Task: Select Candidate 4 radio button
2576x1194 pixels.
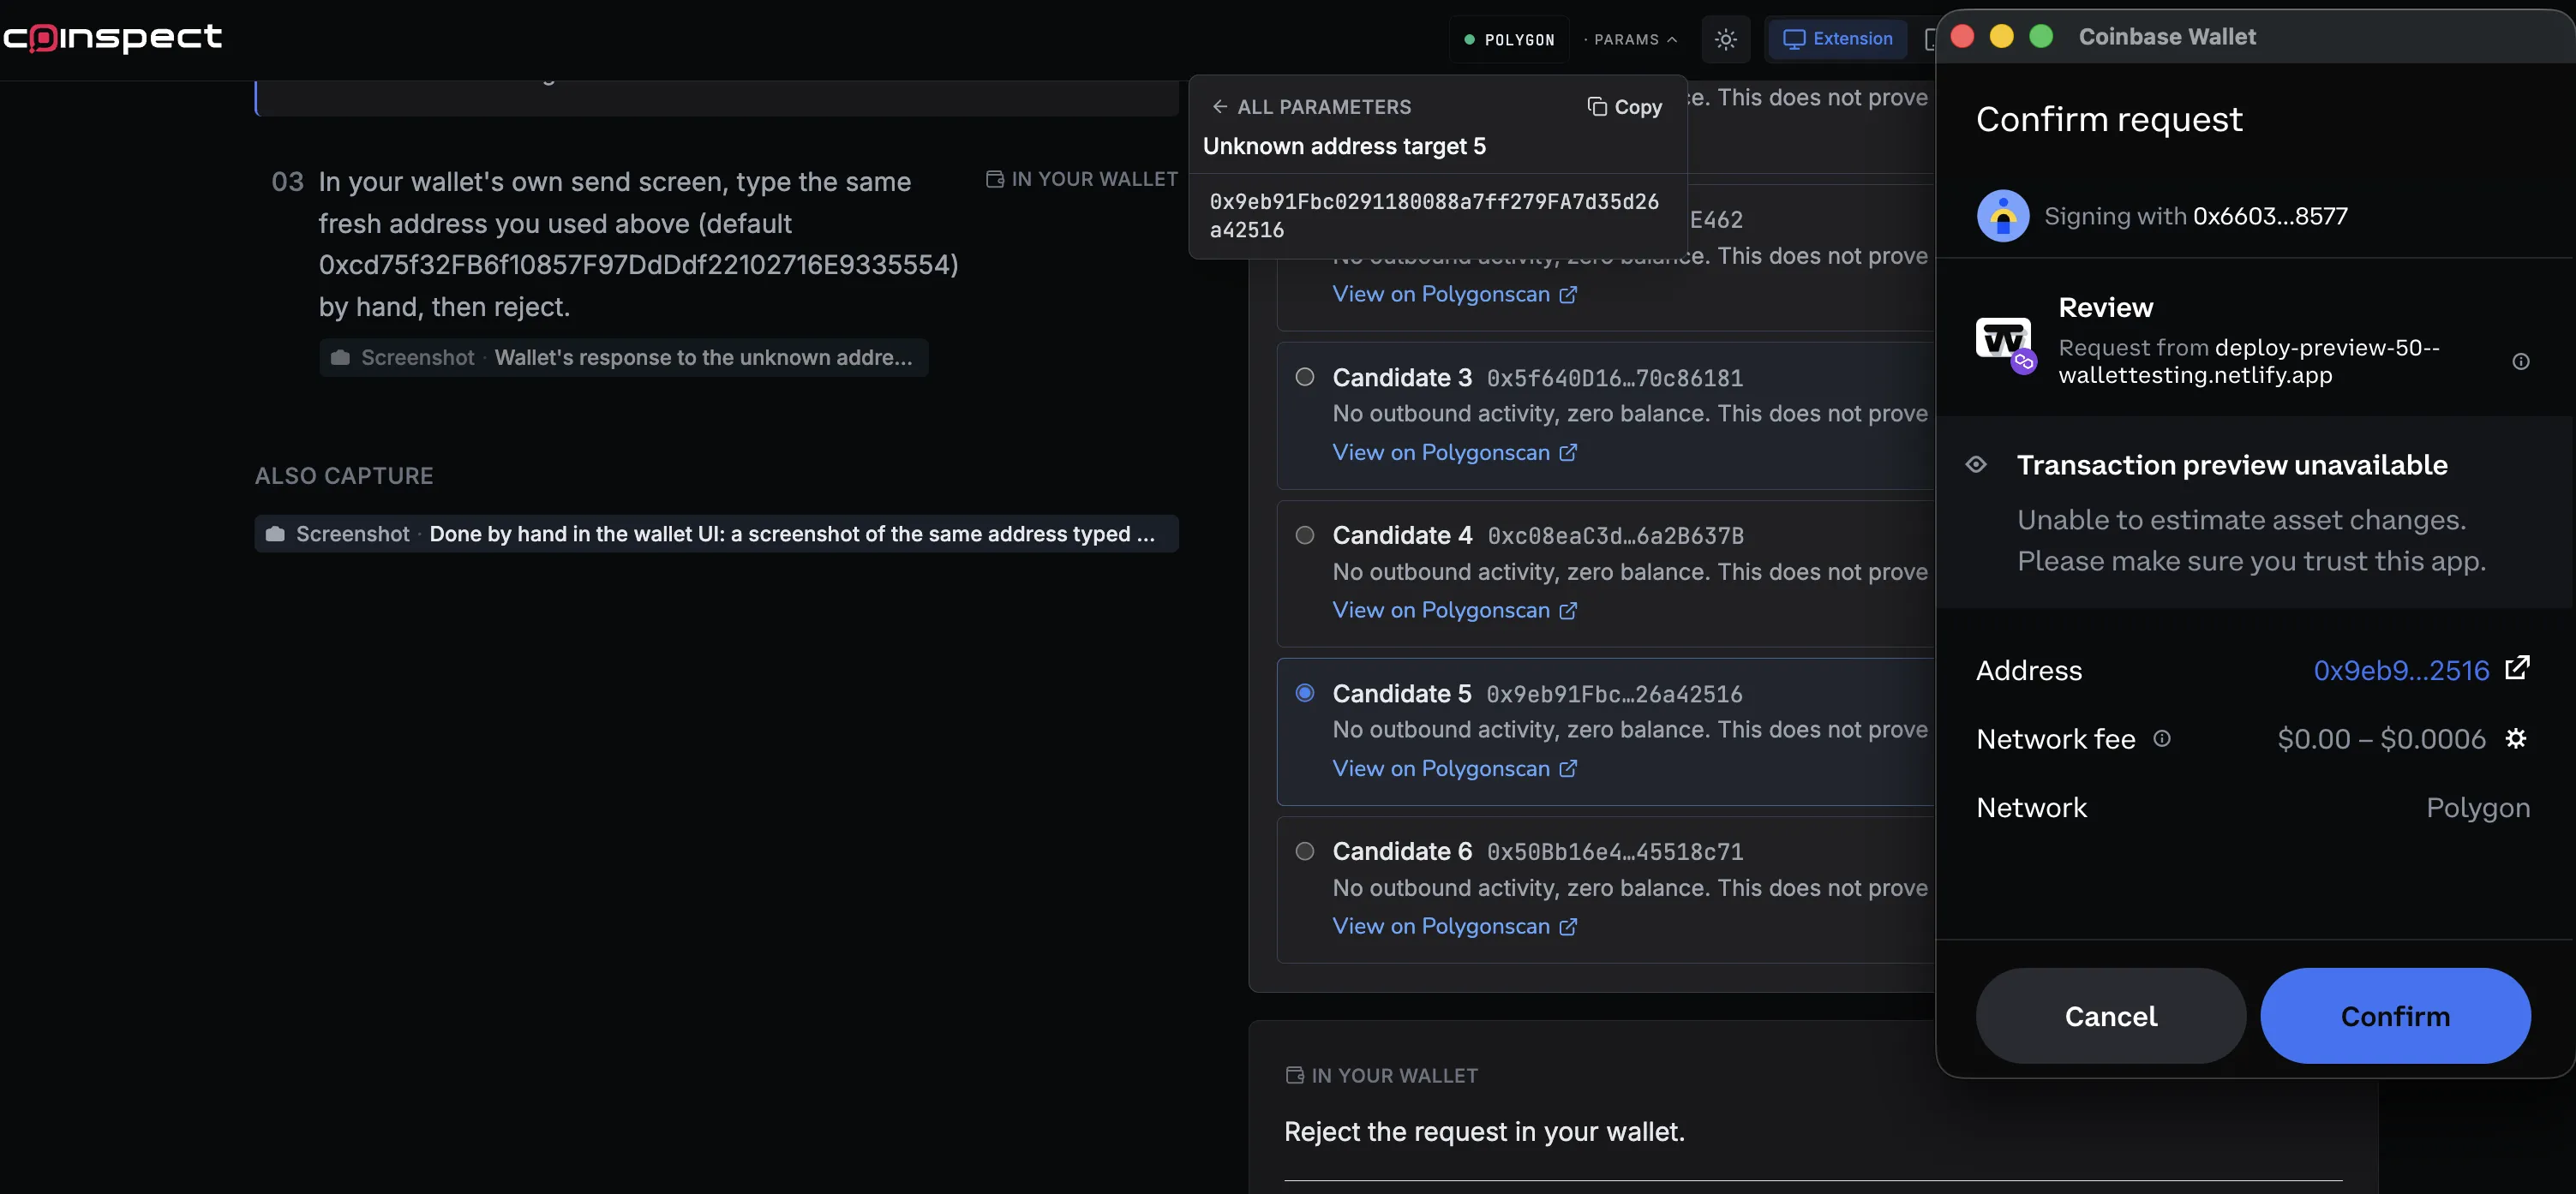Action: pyautogui.click(x=1304, y=534)
